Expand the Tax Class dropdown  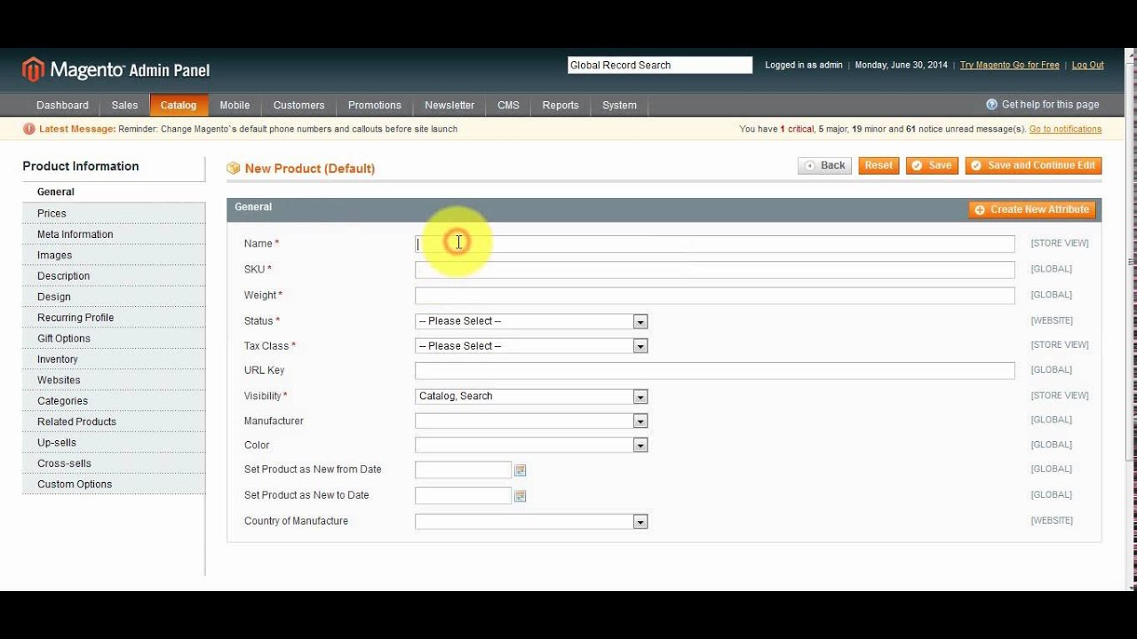pos(640,346)
